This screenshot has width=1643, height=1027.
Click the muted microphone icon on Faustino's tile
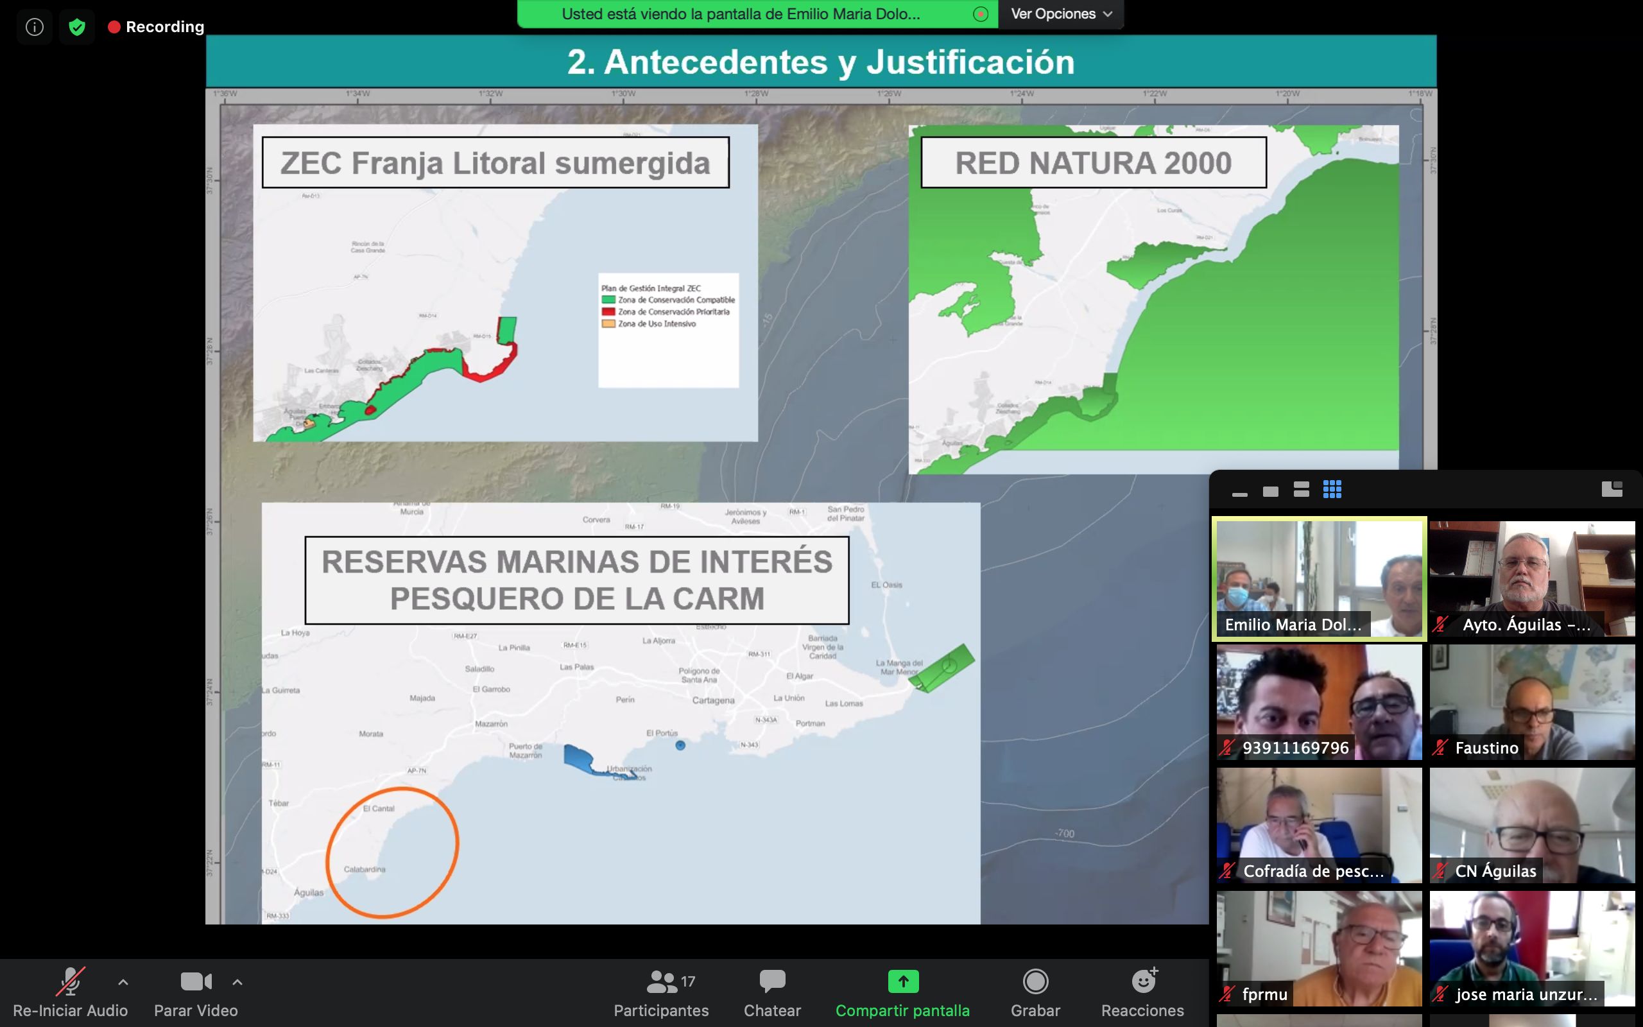pos(1442,748)
